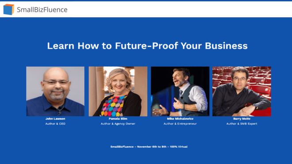The width and height of the screenshot is (292, 164).
Task: Click the John Lawson name label
Action: (55, 119)
